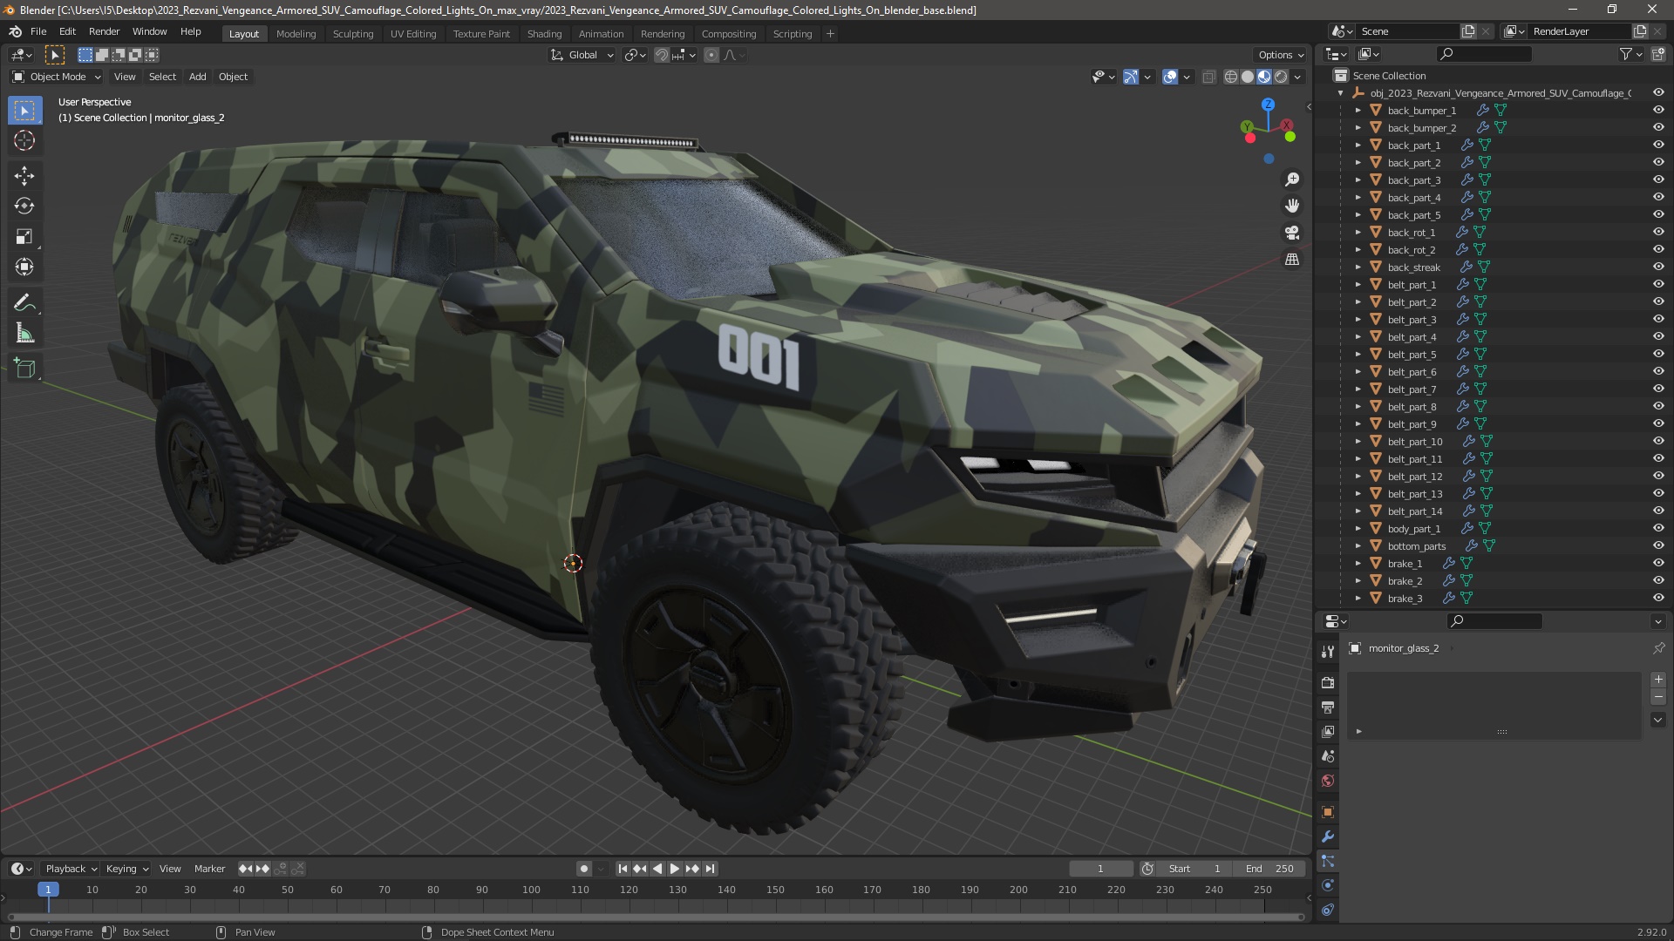Viewport: 1674px width, 941px height.
Task: Toggle X-Ray display mode
Action: pyautogui.click(x=1208, y=77)
